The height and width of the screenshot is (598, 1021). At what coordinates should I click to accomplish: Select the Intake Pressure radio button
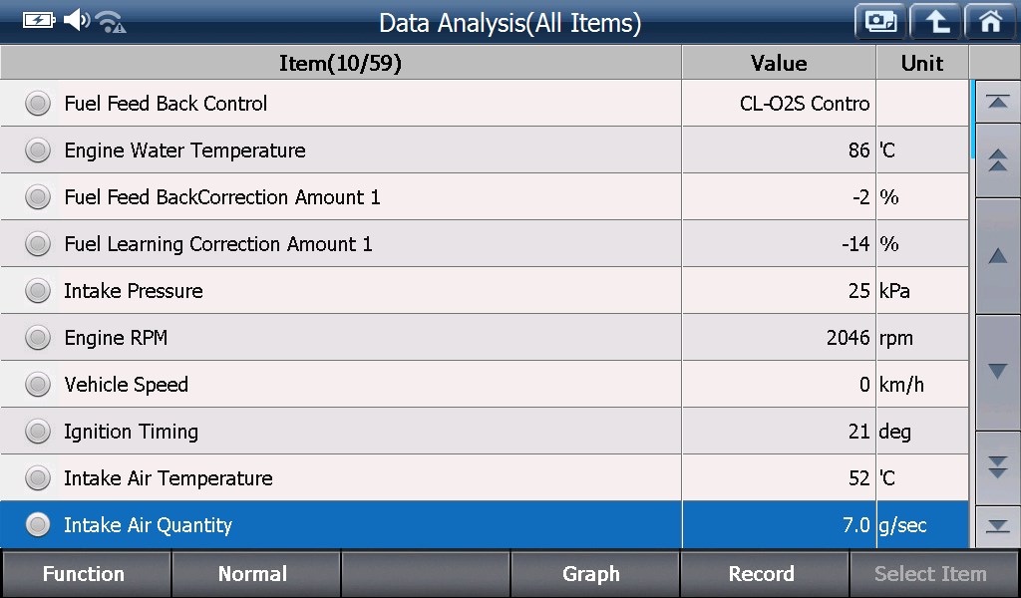38,290
